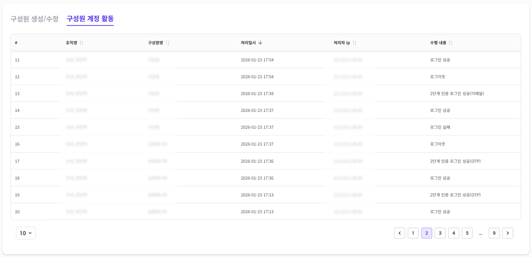The width and height of the screenshot is (532, 257).
Task: Click 로그인 성공 in row 18
Action: pyautogui.click(x=440, y=178)
